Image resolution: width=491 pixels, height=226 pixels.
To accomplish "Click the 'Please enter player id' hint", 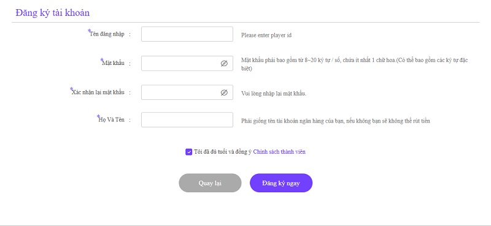I will pos(266,36).
